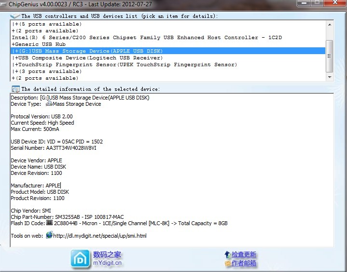Click the globe icon beside Tools on web
Screen dimensions: 347x272
click(49, 235)
